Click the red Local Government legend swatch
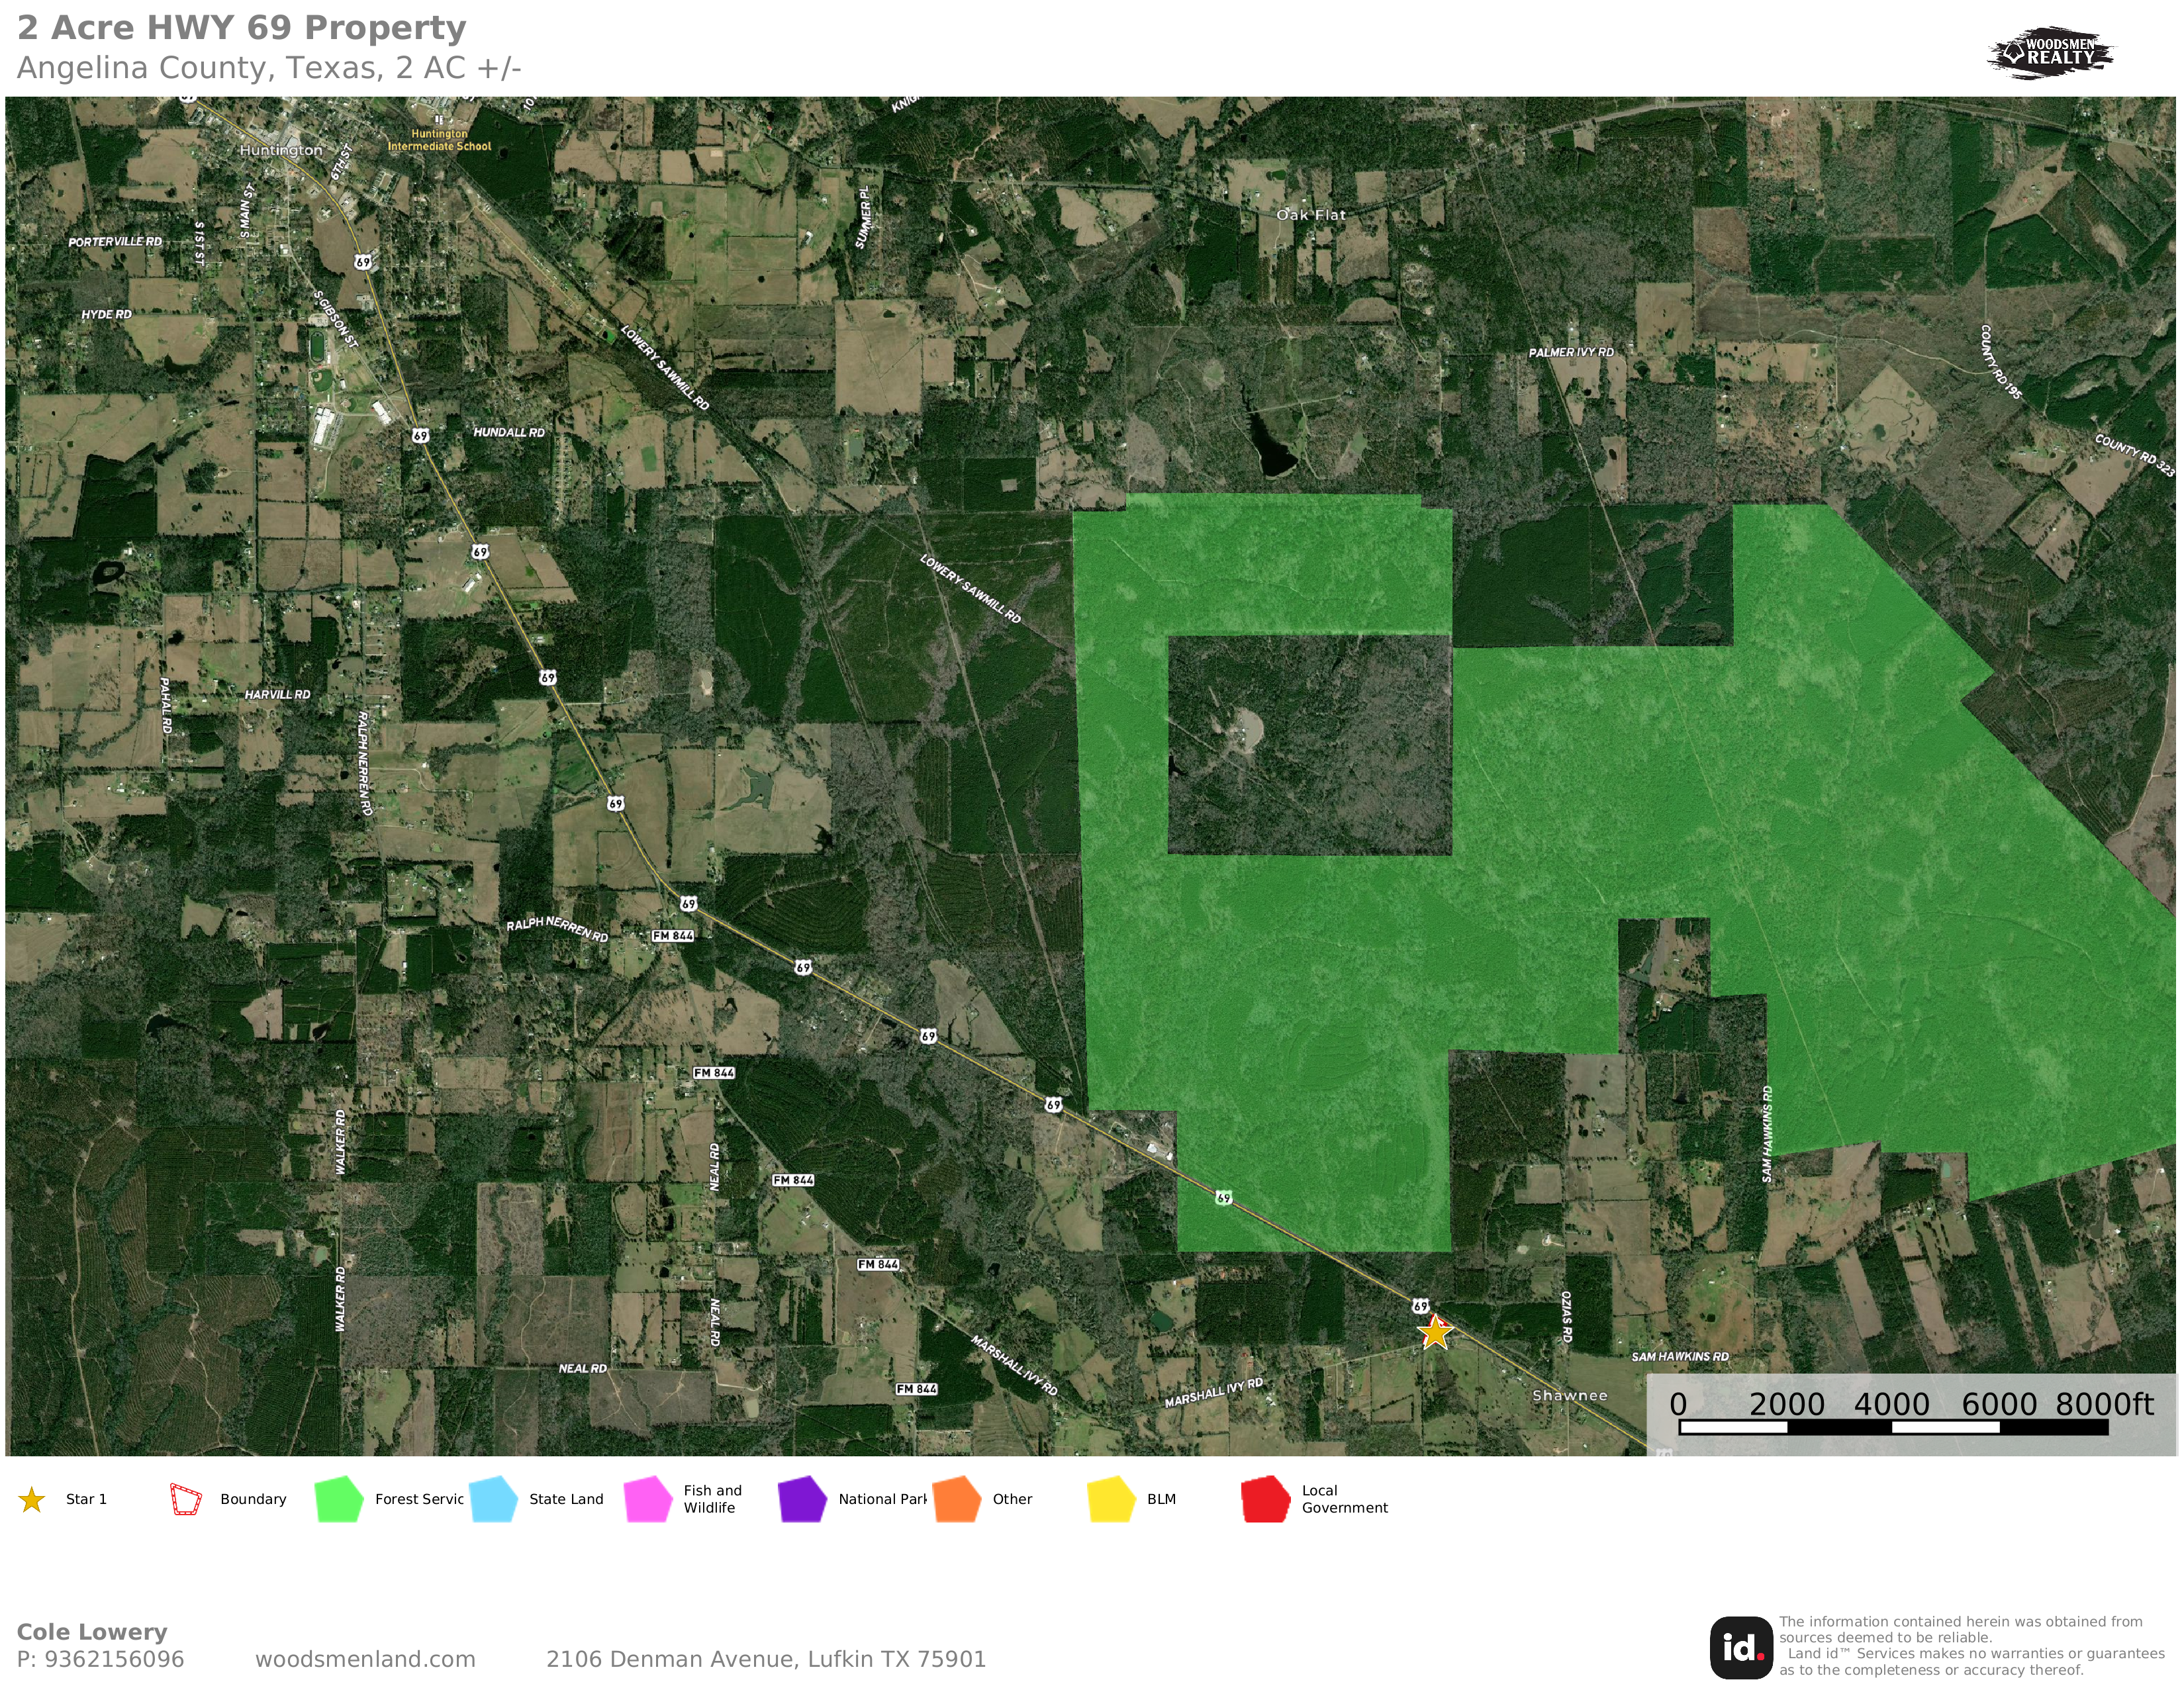Screen dimensions: 2184x1688 click(x=1265, y=1500)
